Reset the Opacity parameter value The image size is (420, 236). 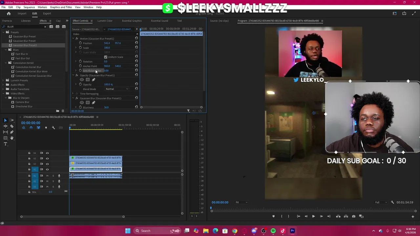(x=136, y=84)
